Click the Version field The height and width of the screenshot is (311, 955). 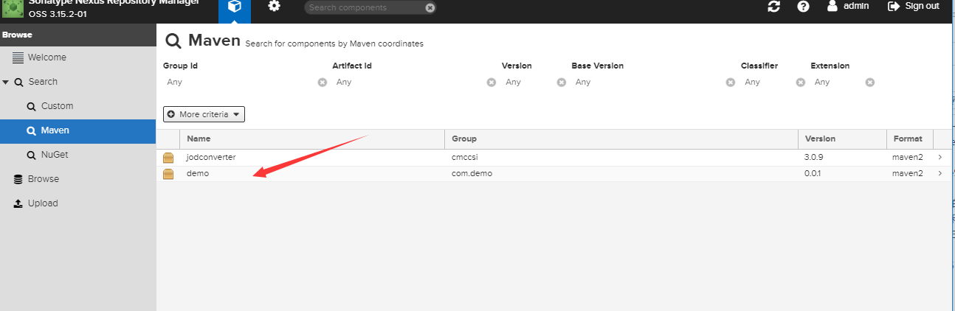[x=529, y=83]
